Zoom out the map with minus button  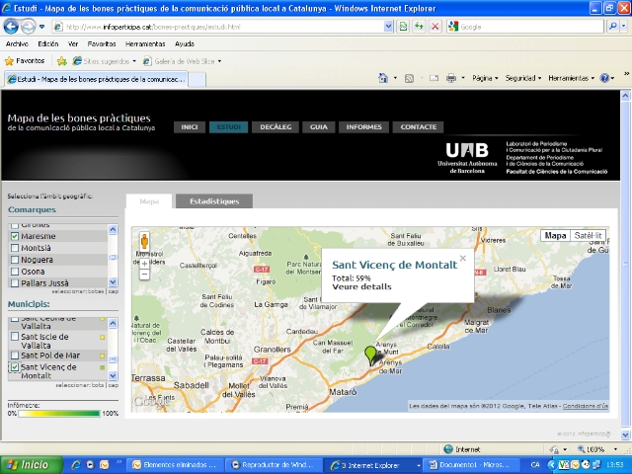click(x=145, y=275)
